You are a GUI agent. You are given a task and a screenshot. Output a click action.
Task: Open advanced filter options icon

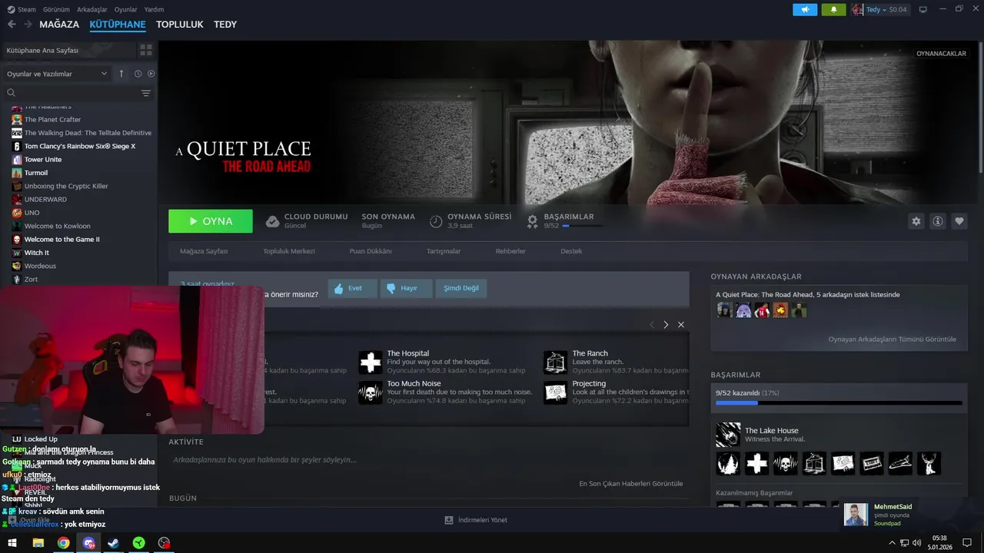pos(146,93)
